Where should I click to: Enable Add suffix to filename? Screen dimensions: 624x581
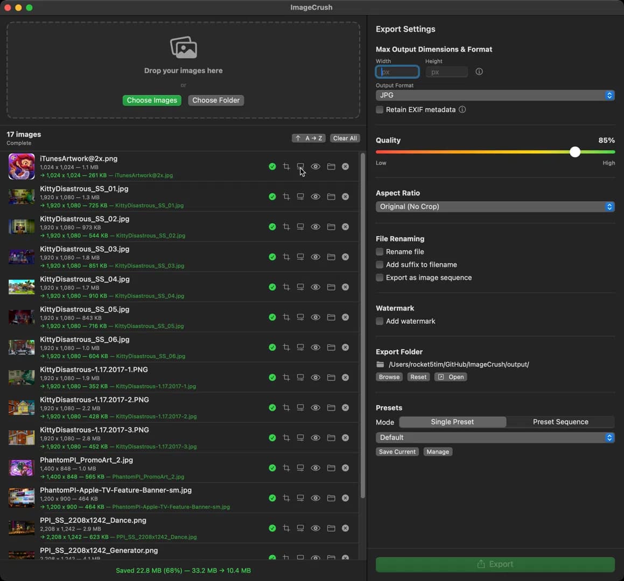tap(380, 265)
